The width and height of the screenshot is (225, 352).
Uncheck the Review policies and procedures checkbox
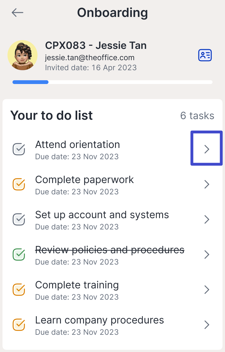[x=19, y=255]
